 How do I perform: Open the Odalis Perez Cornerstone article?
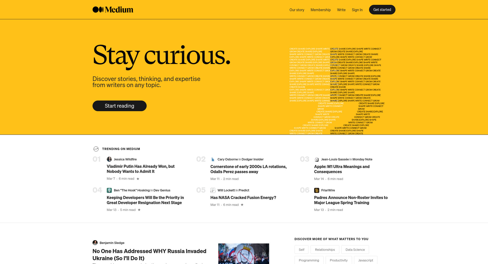coord(249,169)
